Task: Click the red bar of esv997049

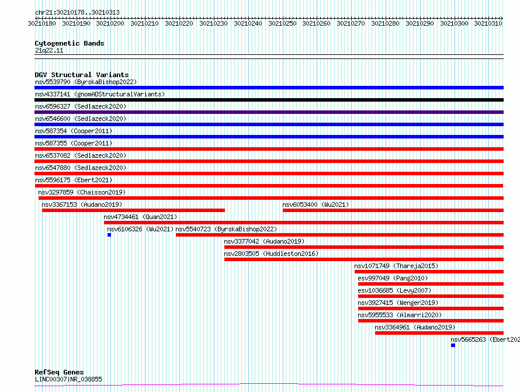Action: click(431, 284)
